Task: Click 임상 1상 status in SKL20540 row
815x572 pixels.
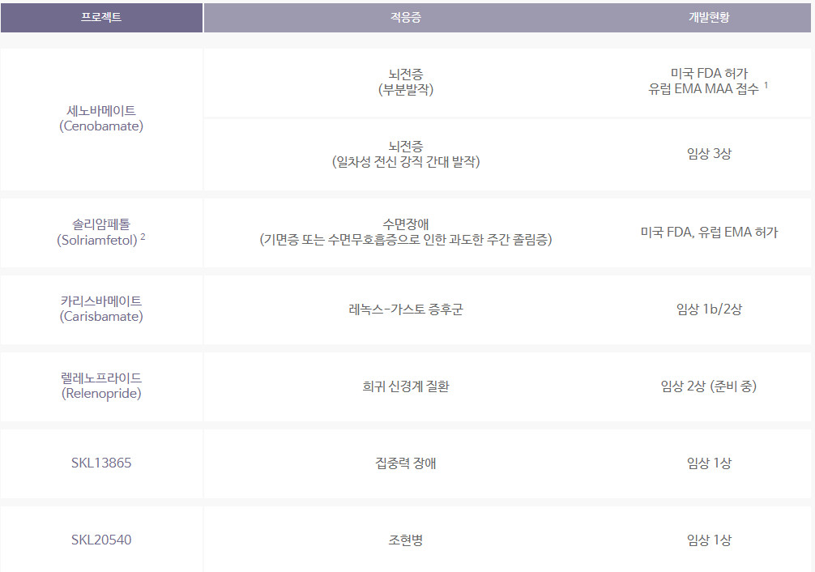Action: pyautogui.click(x=709, y=540)
